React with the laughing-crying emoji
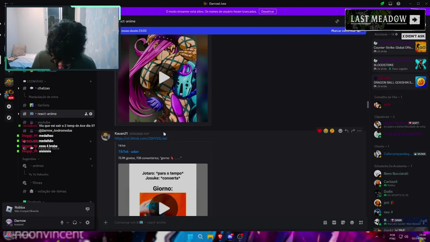430x242 pixels. coord(326,131)
